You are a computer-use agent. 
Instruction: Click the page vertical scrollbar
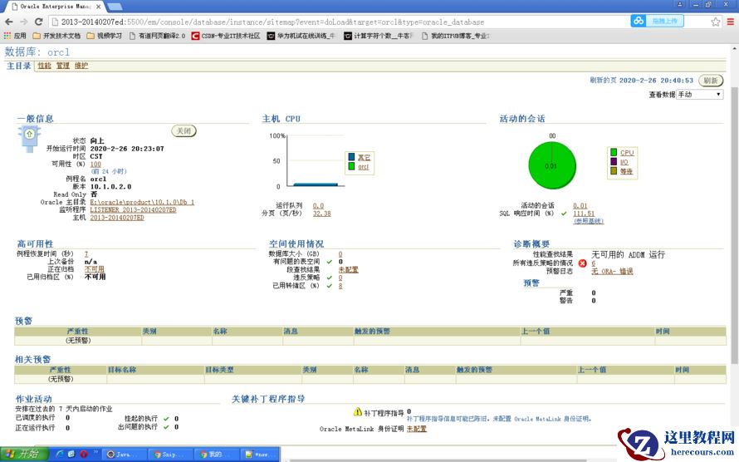[734, 225]
